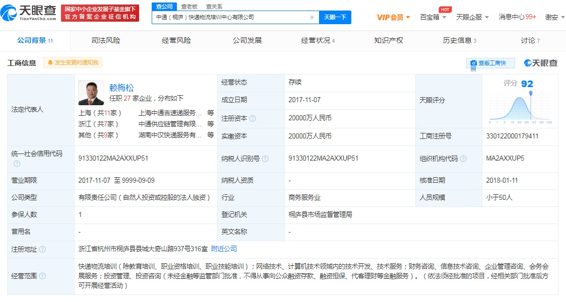566x302 pixels.
Task: Click 等 after 中通供应链管理有限
Action: (211, 124)
